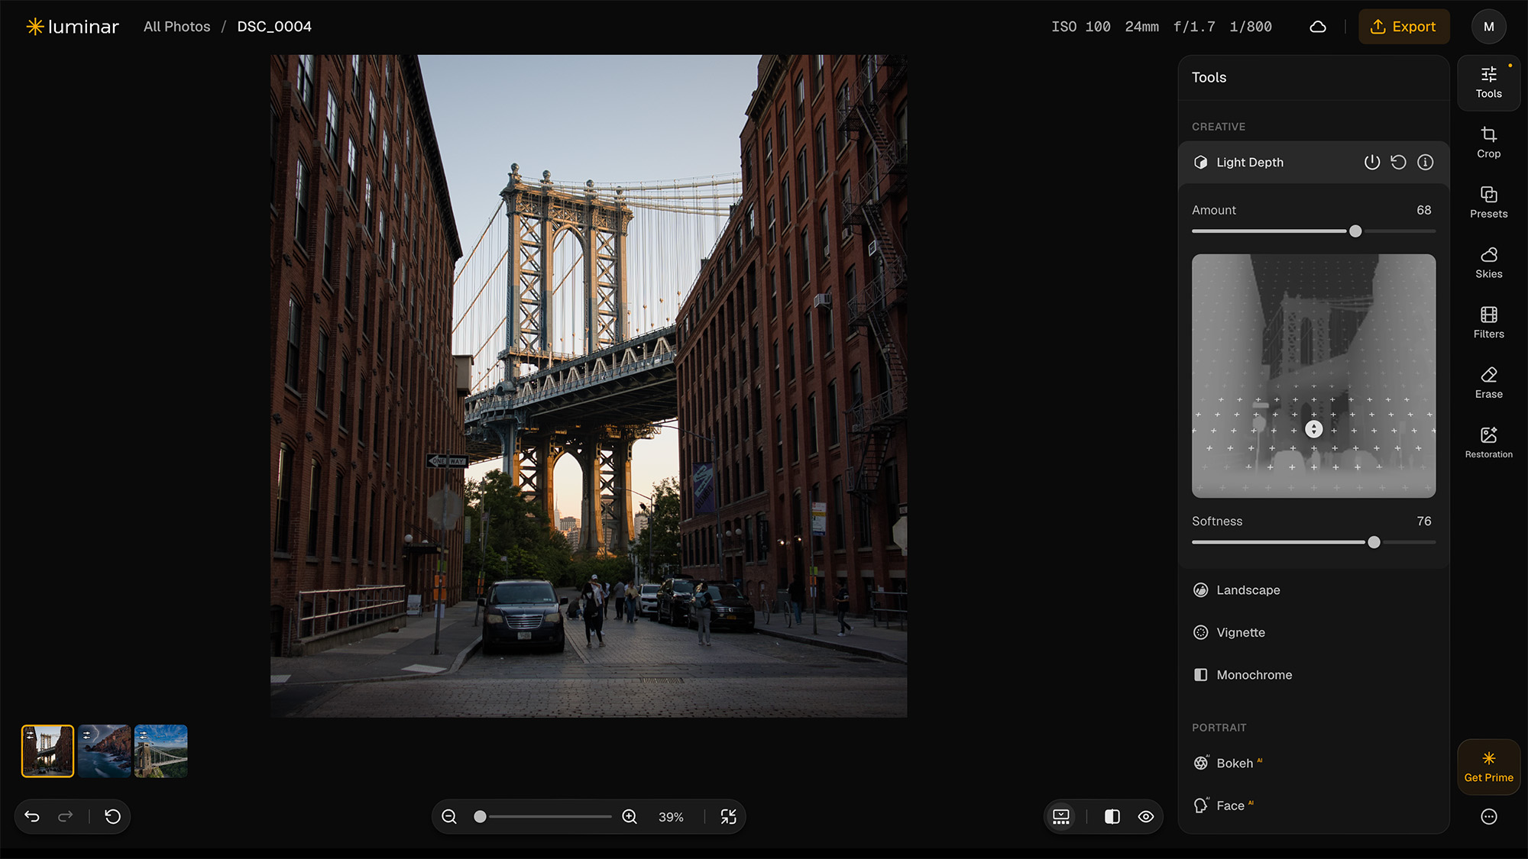Viewport: 1528px width, 859px height.
Task: Expand the Vignette tool
Action: coord(1313,632)
